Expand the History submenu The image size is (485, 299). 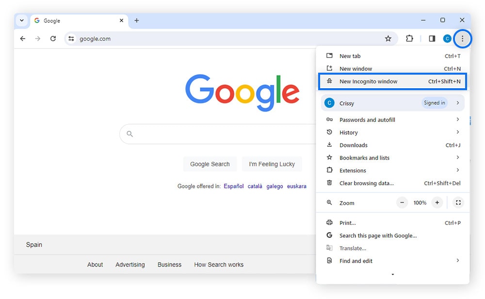click(x=457, y=132)
